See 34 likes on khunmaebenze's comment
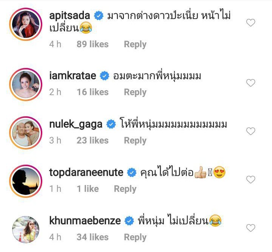 tap(92, 237)
